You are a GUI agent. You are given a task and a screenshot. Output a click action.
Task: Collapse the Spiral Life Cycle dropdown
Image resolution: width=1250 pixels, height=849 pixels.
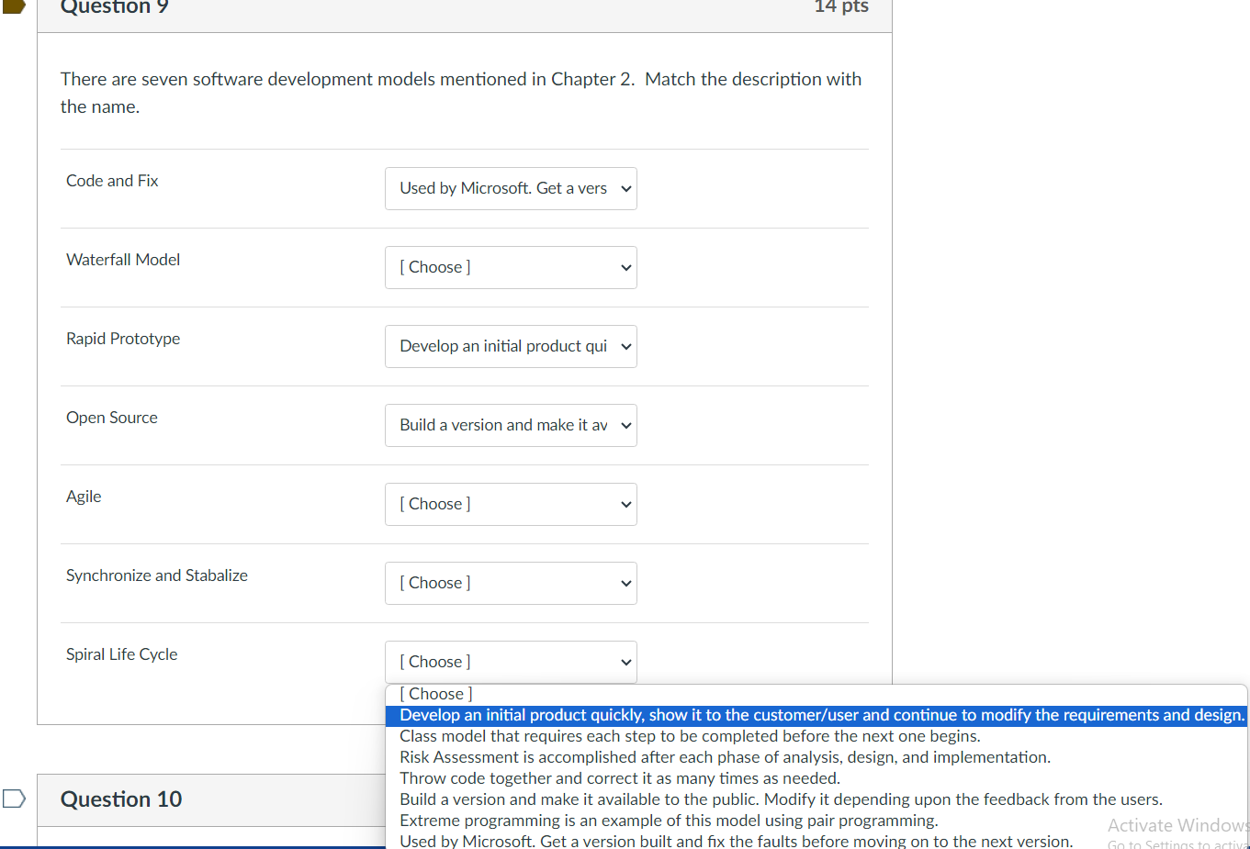(x=511, y=662)
